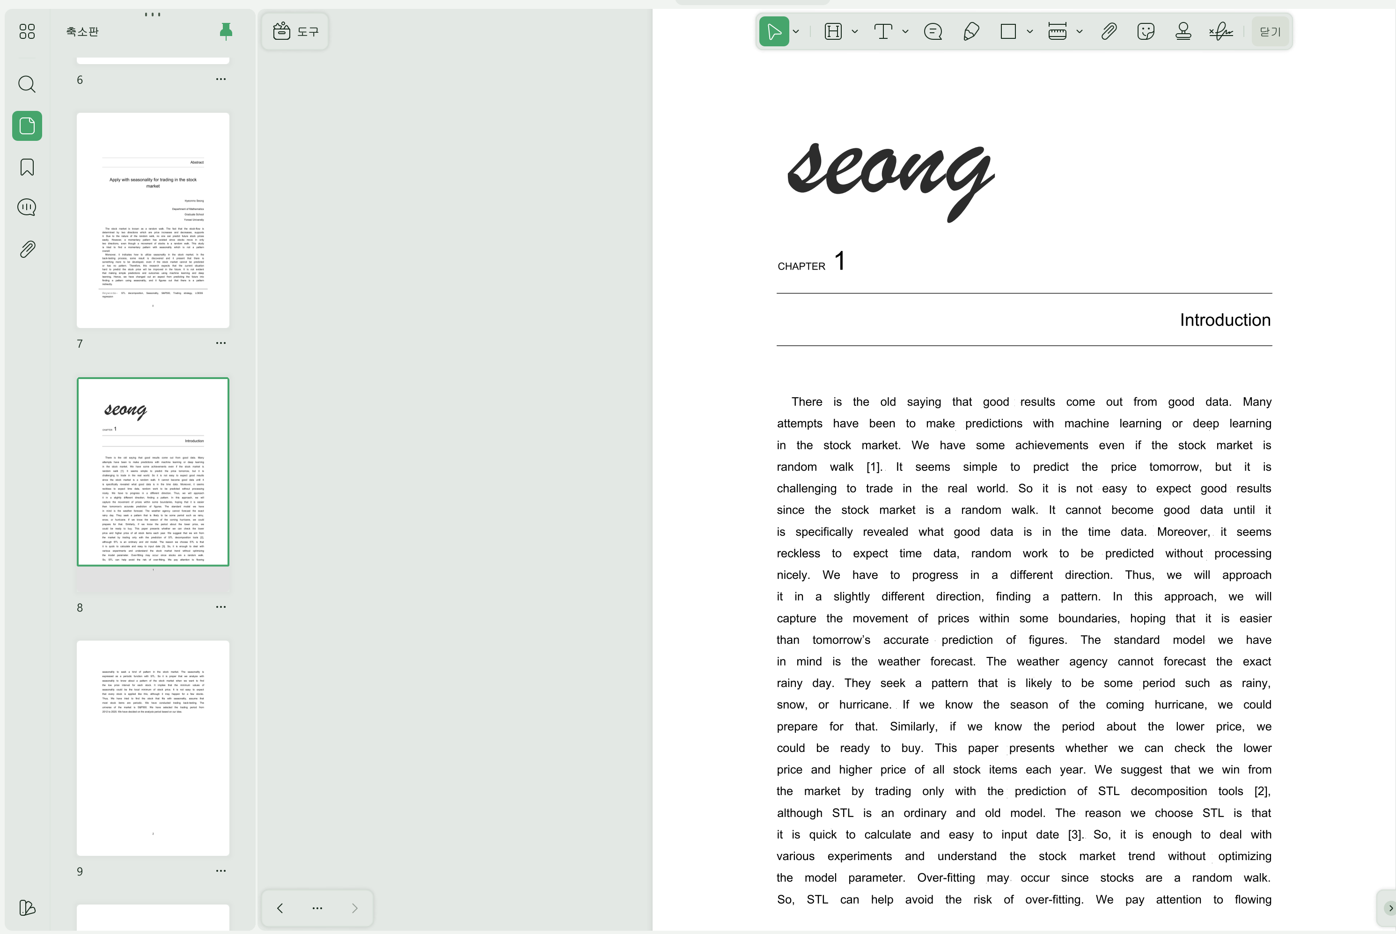Open the shape tool dropdown arrow
Screen dimensions: 1396x934
point(1029,31)
